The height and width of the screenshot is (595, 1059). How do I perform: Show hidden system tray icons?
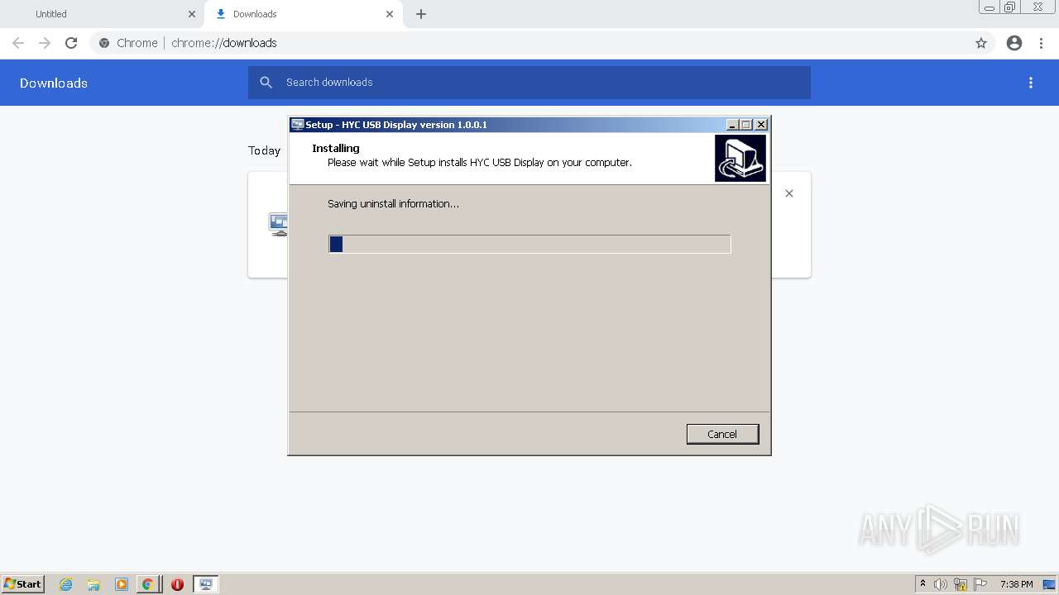point(922,584)
